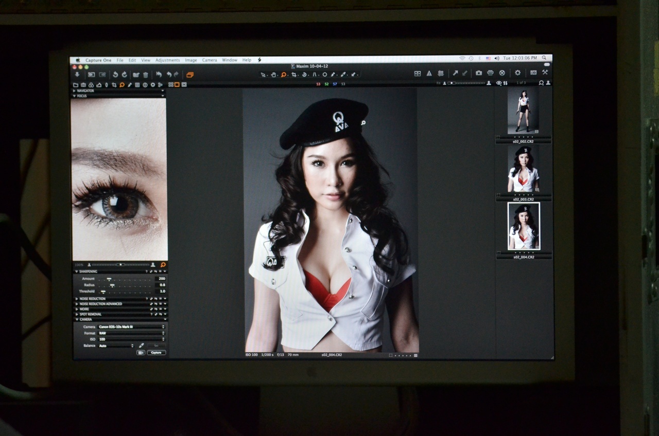This screenshot has height=436, width=659.
Task: Click the live view video camera button
Action: coord(141,353)
